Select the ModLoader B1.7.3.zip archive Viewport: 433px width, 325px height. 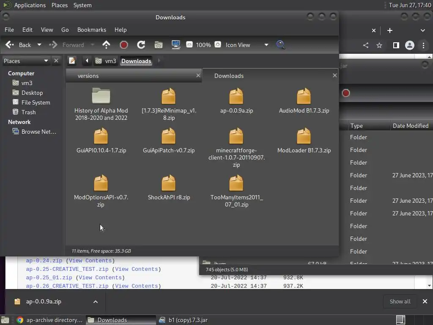pos(304,140)
